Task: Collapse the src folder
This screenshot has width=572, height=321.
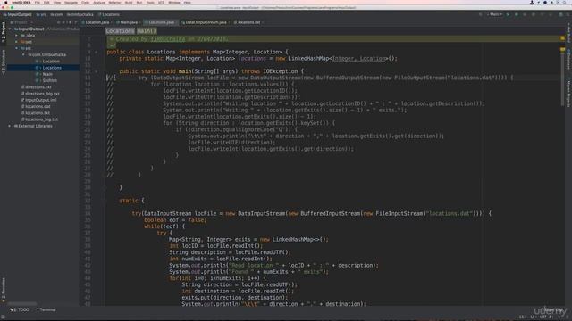Action: pyautogui.click(x=17, y=48)
